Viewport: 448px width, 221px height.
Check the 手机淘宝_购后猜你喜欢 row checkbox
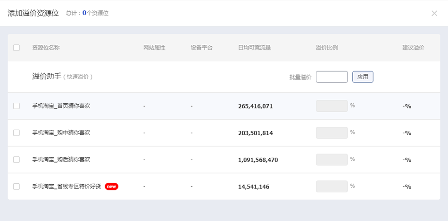pyautogui.click(x=17, y=160)
